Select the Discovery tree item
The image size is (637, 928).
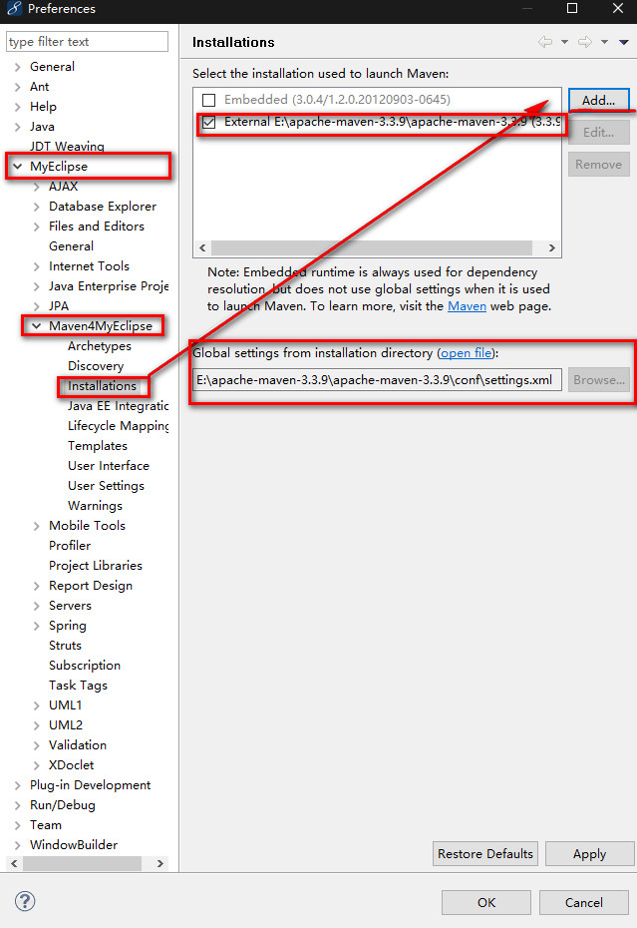(x=96, y=366)
